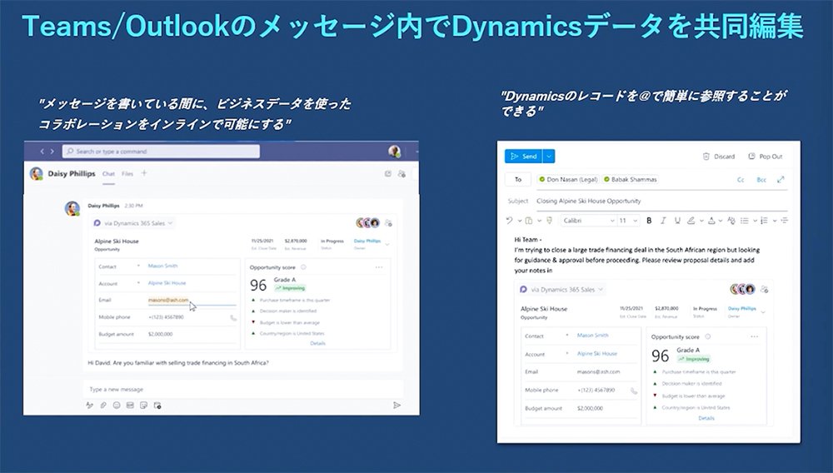The height and width of the screenshot is (473, 833).
Task: Expand via Dynamics 365 Sales dropdown in Outlook
Action: coord(601,289)
